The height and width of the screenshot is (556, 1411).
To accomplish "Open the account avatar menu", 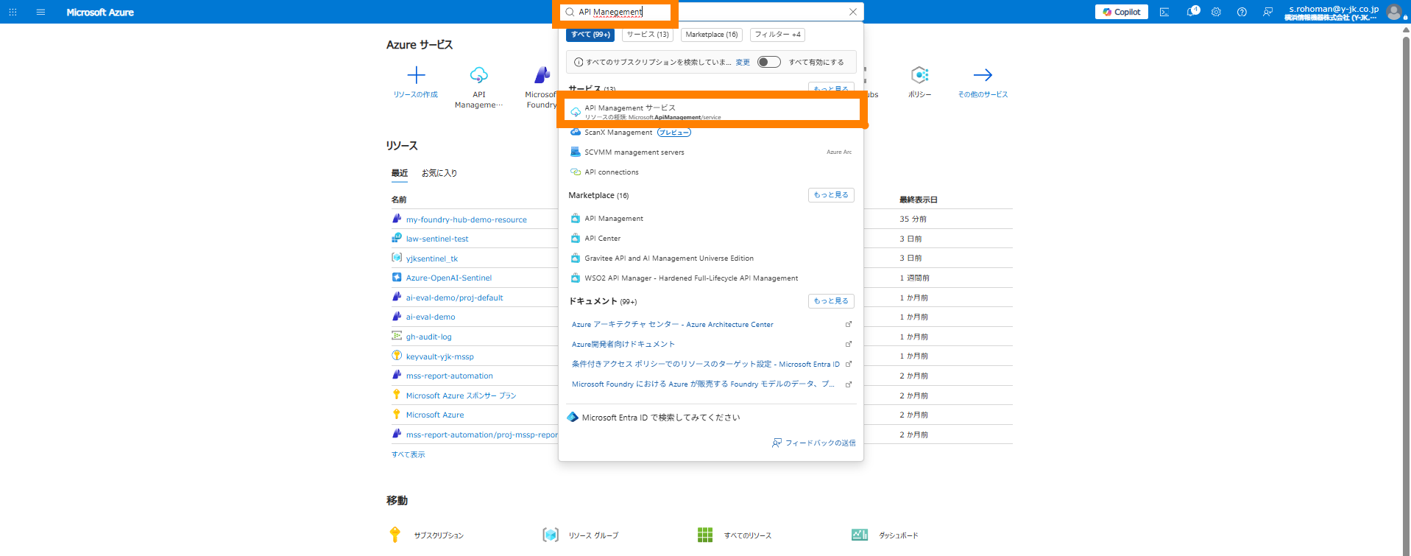I will (1393, 12).
